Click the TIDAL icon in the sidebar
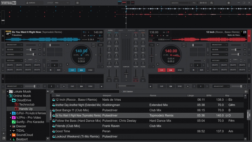The width and height of the screenshot is (252, 142). pos(14,130)
